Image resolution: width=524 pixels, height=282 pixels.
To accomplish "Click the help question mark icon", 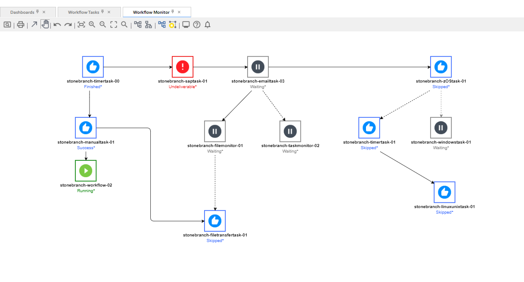I will (x=197, y=25).
